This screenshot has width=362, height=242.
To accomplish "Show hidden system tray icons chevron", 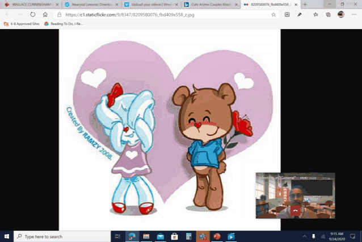I will point(305,236).
